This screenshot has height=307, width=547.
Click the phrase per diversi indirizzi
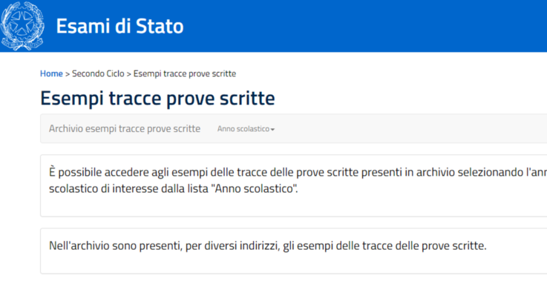pos(232,245)
